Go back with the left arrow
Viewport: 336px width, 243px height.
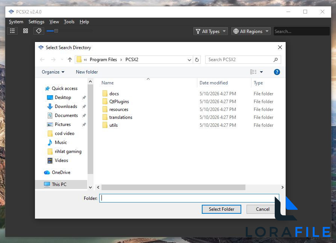point(42,60)
